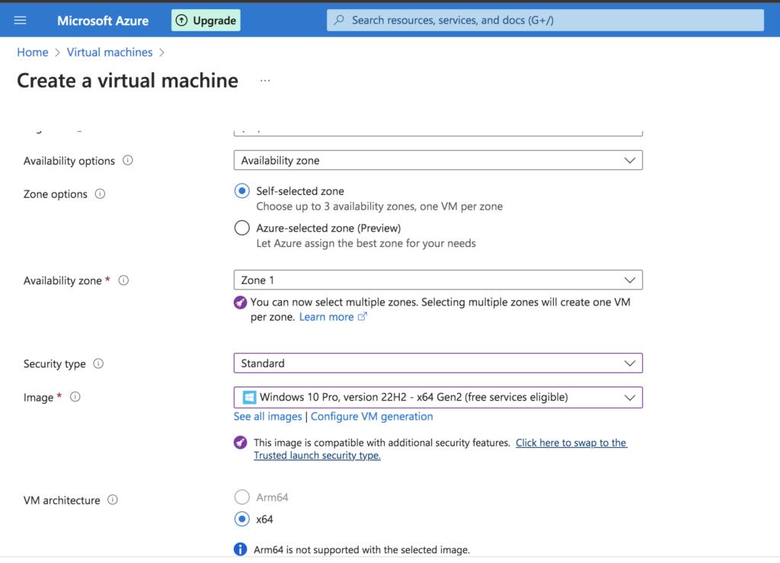Click the blue info icon beside the Arm64 notice
This screenshot has height=563, width=780.
240,549
